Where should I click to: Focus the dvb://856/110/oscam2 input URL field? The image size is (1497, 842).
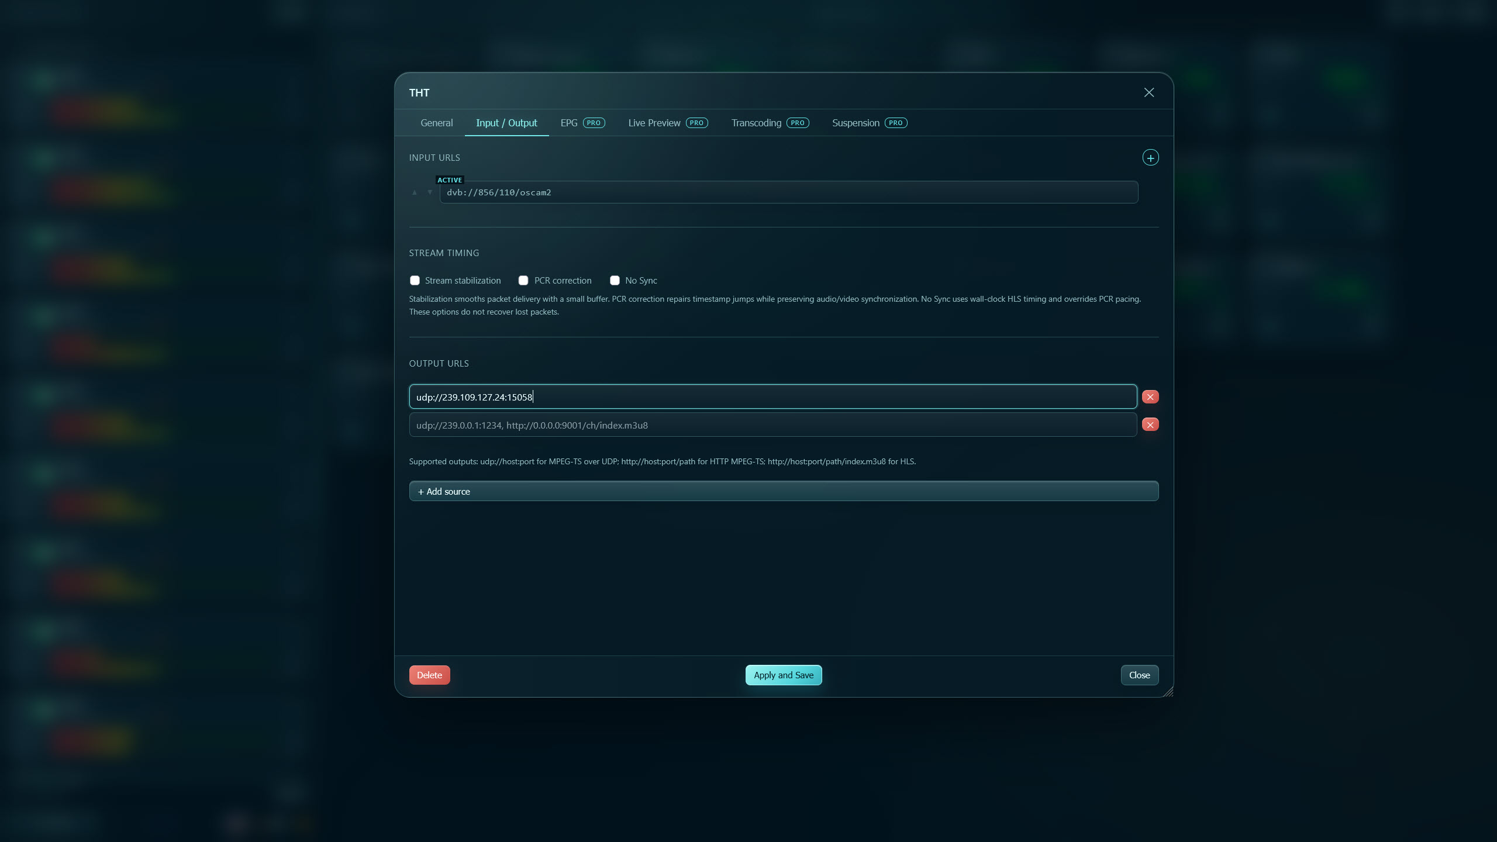(x=789, y=192)
